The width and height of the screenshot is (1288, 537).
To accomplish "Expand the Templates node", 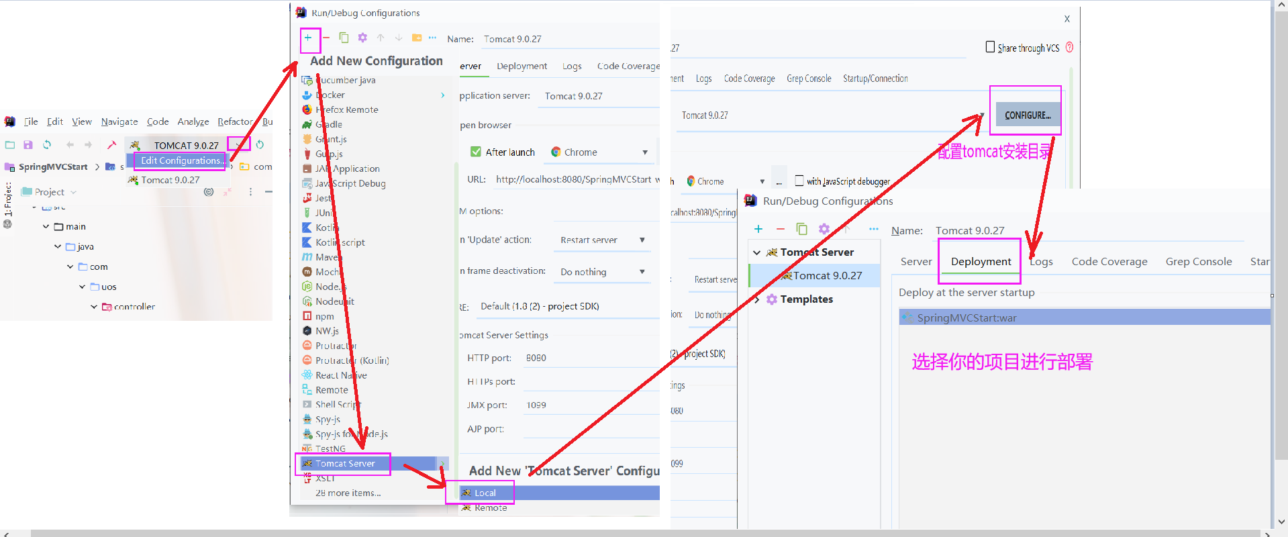I will coord(757,299).
